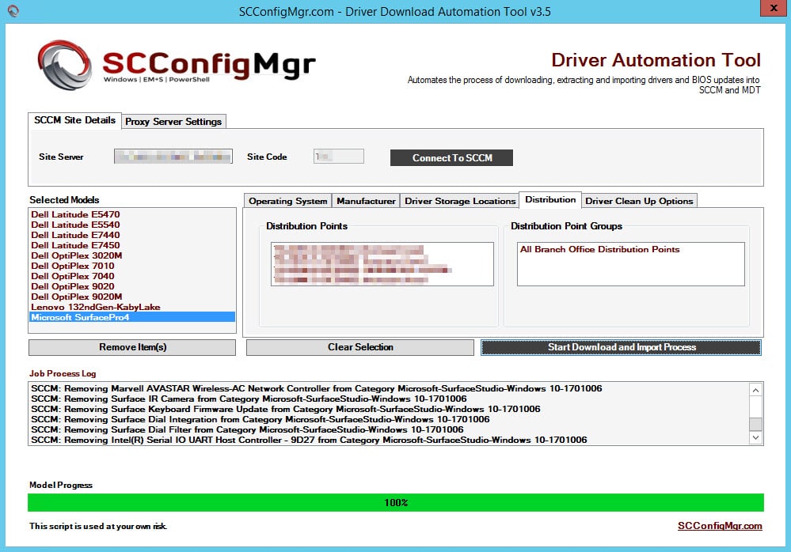Select Dell OptiPlex 7040 model
791x552 pixels.
pyautogui.click(x=131, y=276)
